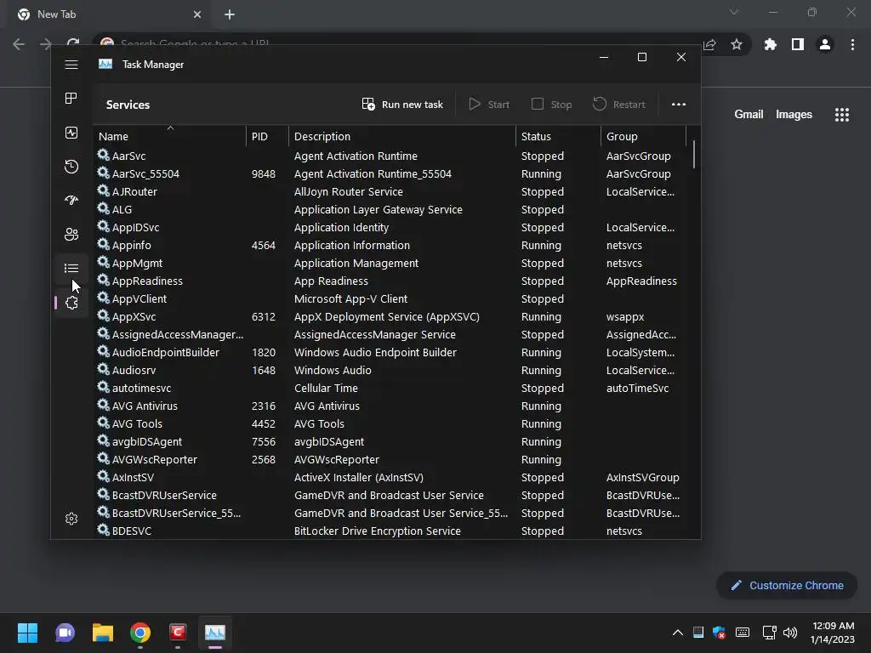The width and height of the screenshot is (871, 653).
Task: Open a new Chrome tab with the plus button
Action: click(x=230, y=14)
